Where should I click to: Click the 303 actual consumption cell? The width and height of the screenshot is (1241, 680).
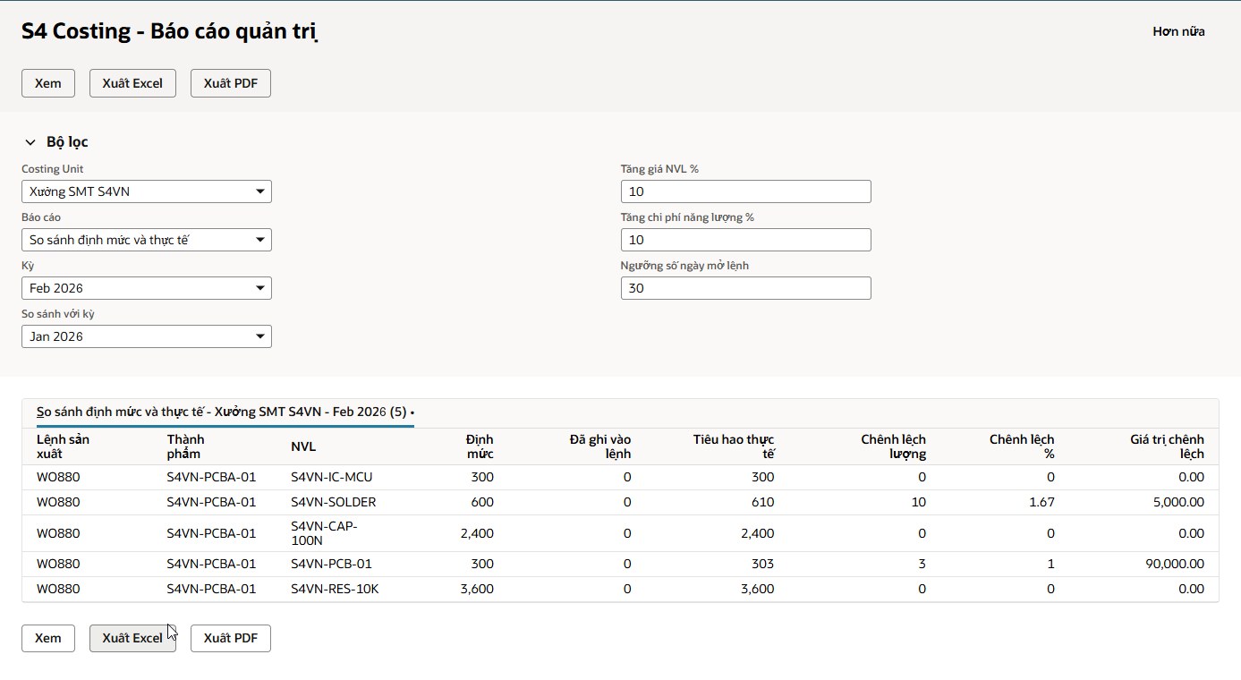[763, 565]
